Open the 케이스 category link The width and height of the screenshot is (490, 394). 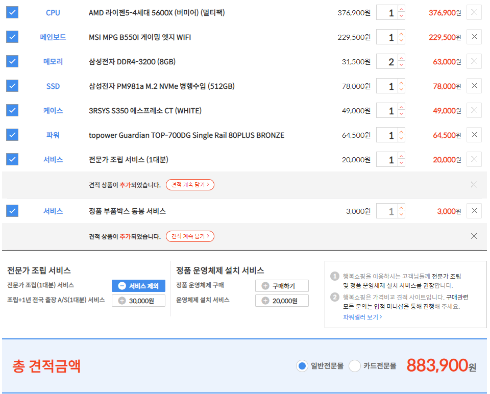pyautogui.click(x=53, y=111)
